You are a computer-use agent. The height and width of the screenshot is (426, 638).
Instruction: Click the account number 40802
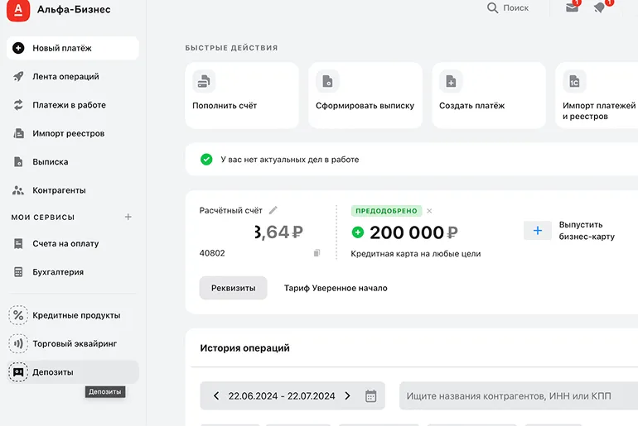(x=212, y=253)
